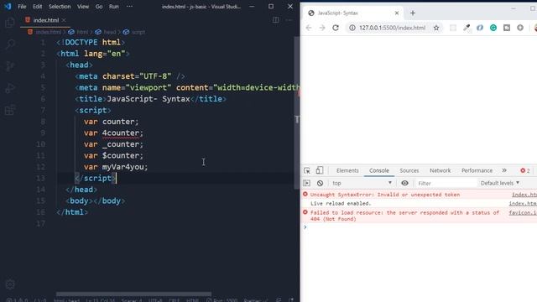The image size is (537, 302).
Task: Click the Grammarly green extension icon
Action: tap(493, 28)
